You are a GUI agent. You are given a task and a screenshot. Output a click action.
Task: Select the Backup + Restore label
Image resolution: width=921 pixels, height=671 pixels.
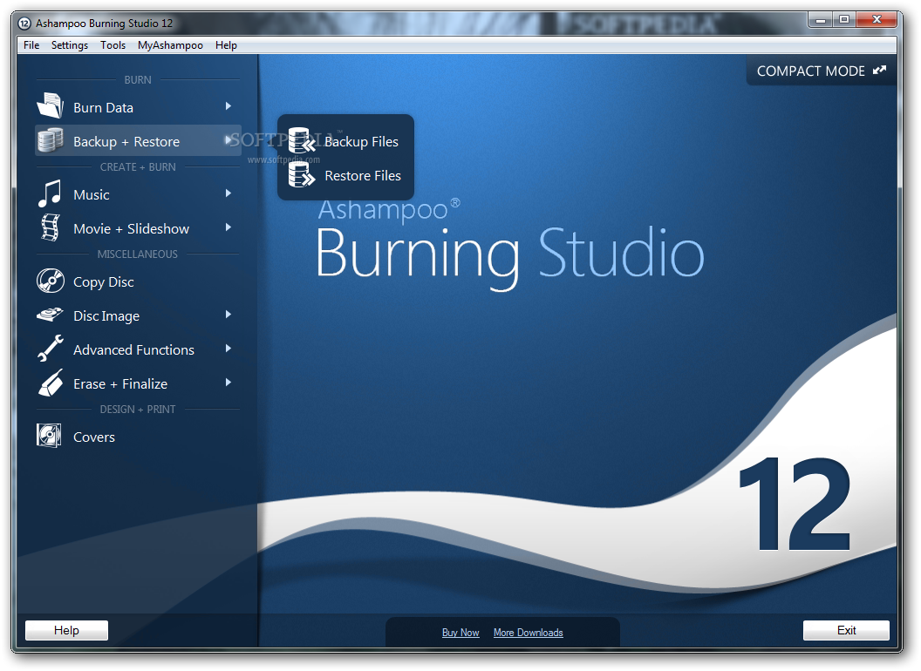[x=126, y=142]
